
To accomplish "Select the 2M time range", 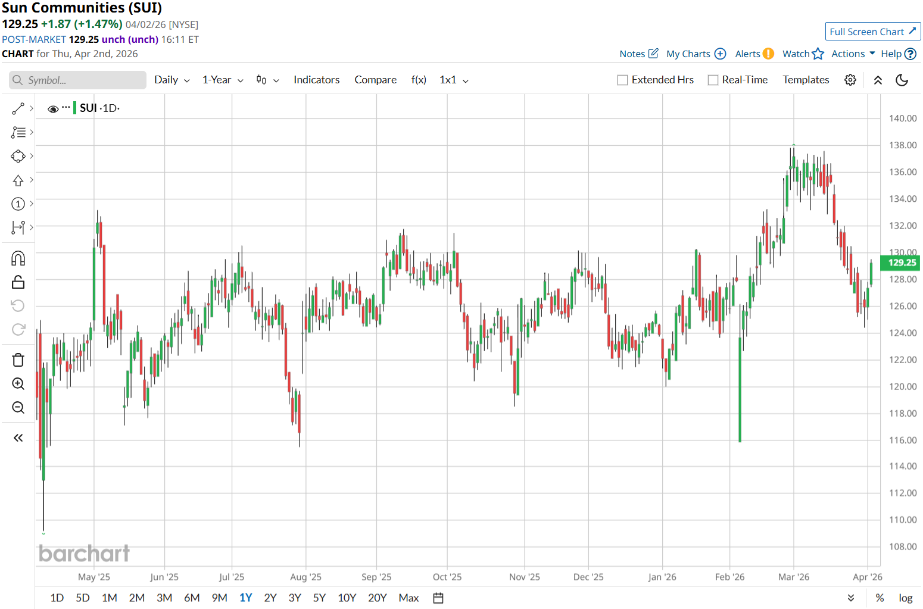I will (x=137, y=598).
